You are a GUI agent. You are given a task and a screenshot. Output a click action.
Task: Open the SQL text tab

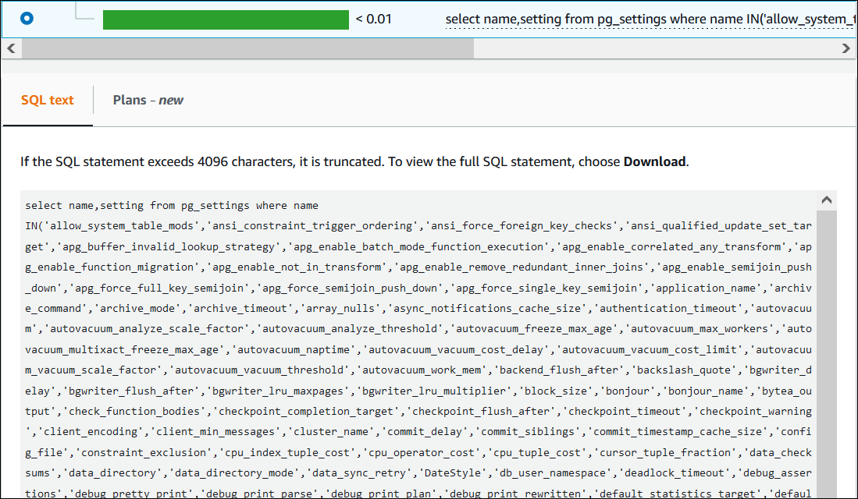point(47,100)
